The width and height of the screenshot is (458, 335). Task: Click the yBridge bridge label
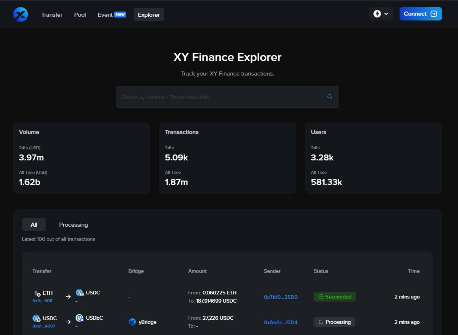[147, 322]
